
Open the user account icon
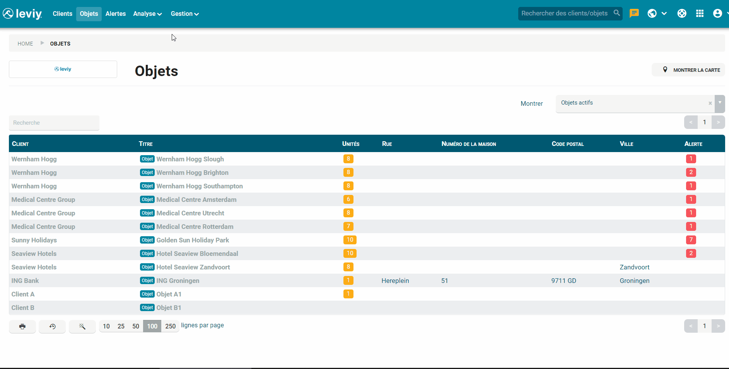click(717, 14)
